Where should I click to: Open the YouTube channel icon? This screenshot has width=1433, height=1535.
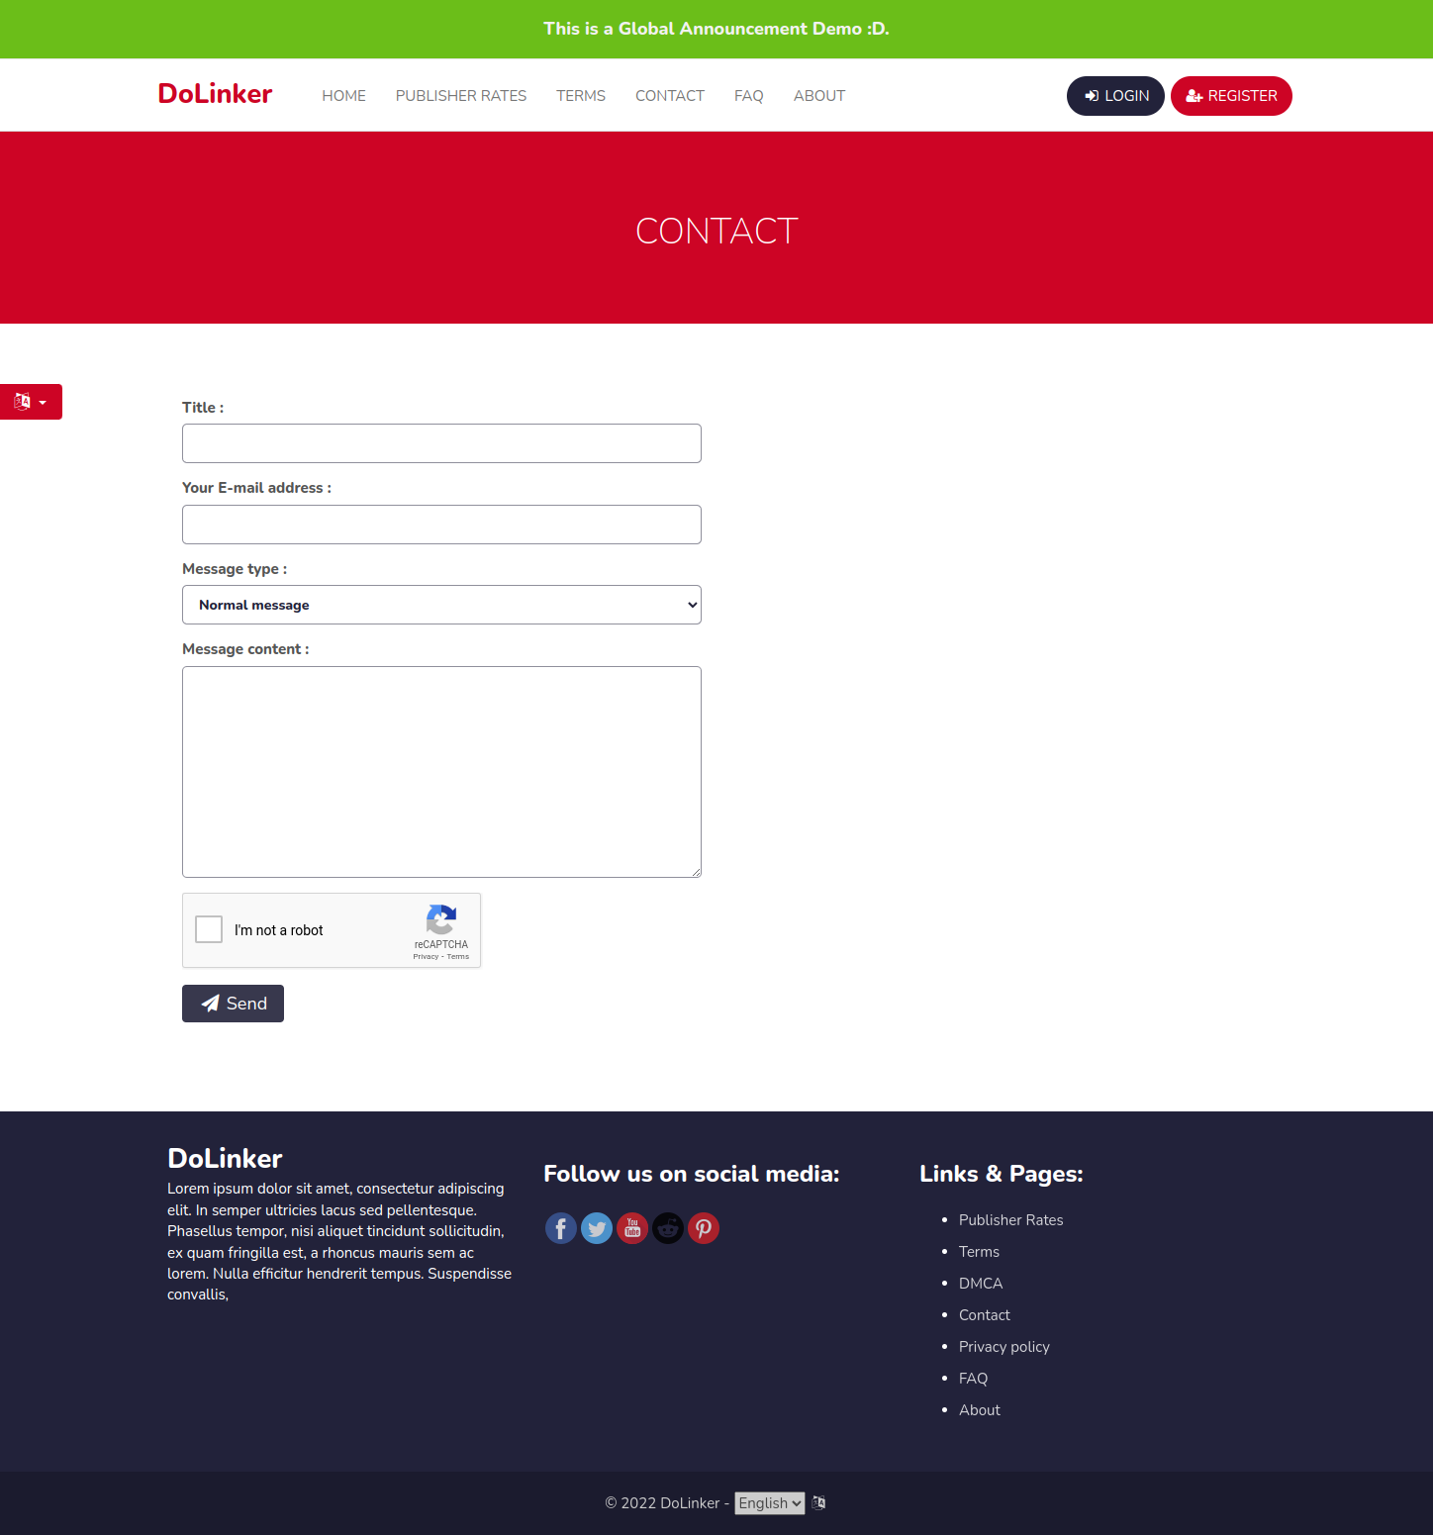point(631,1227)
